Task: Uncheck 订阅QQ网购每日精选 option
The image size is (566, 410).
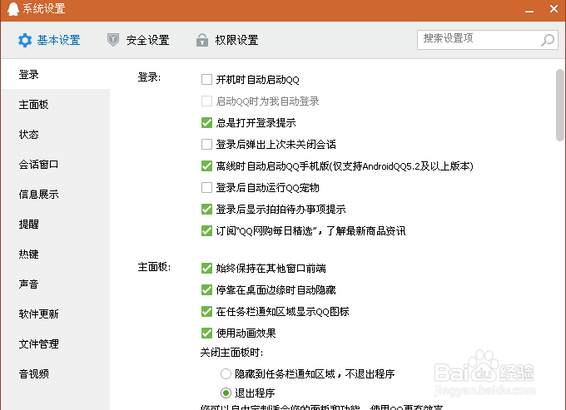Action: [x=206, y=231]
